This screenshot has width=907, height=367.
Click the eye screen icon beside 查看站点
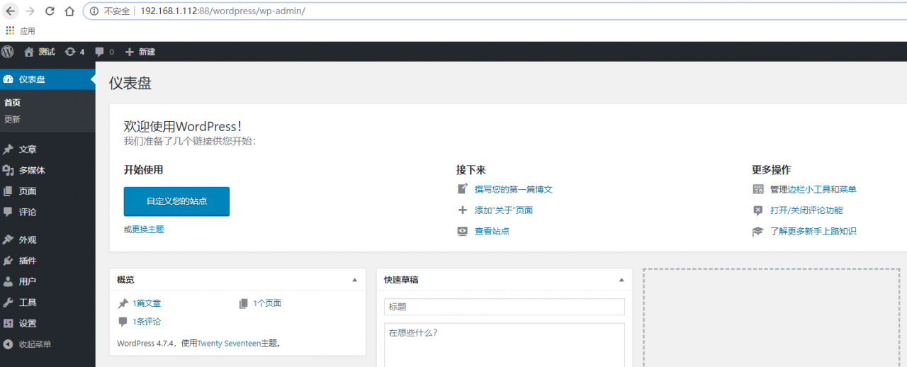463,231
